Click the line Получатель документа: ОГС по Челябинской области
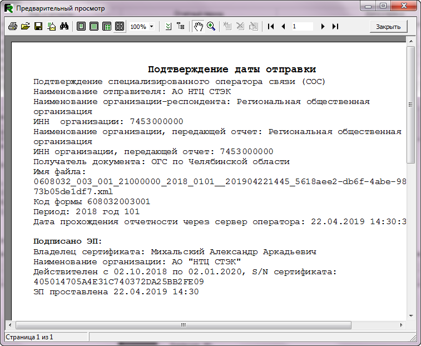 (162, 162)
